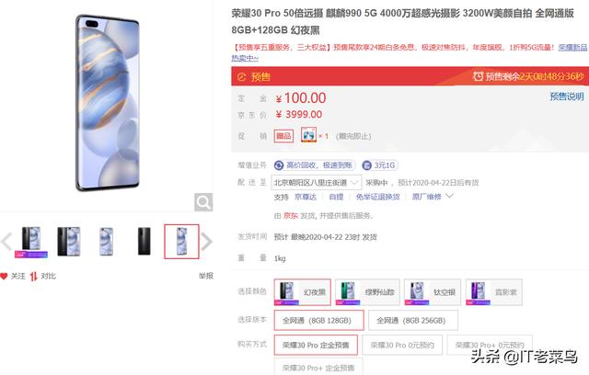The width and height of the screenshot is (589, 375).
Task: Select 荣耀30 Pro 定金预售 purchase option
Action: tap(316, 345)
